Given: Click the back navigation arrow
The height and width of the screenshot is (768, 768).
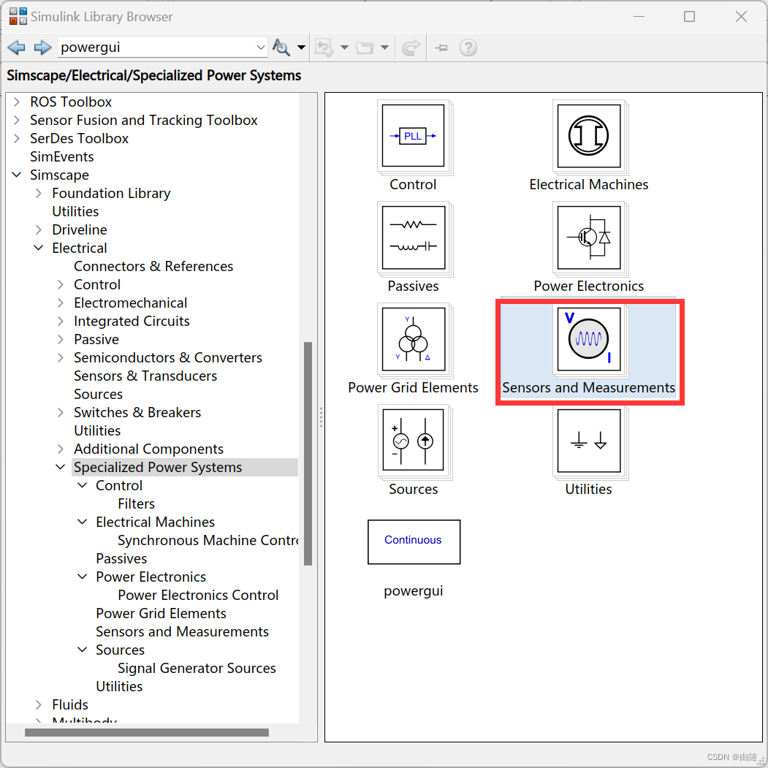Looking at the screenshot, I should [x=16, y=47].
